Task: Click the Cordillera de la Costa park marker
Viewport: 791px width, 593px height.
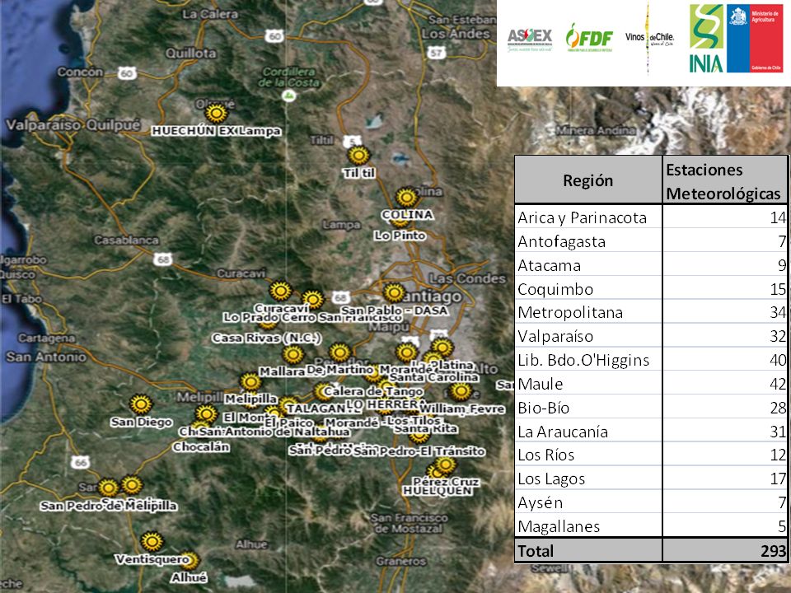Action: point(288,96)
